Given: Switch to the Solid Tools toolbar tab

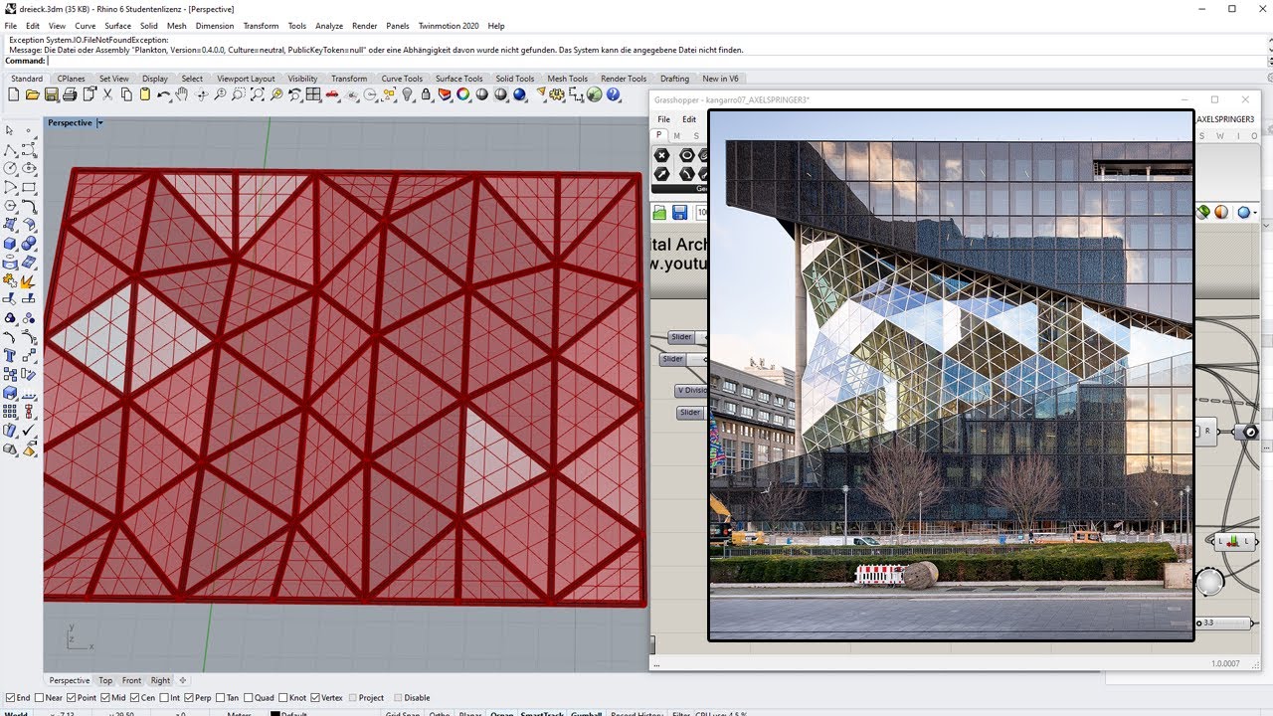Looking at the screenshot, I should pyautogui.click(x=515, y=79).
